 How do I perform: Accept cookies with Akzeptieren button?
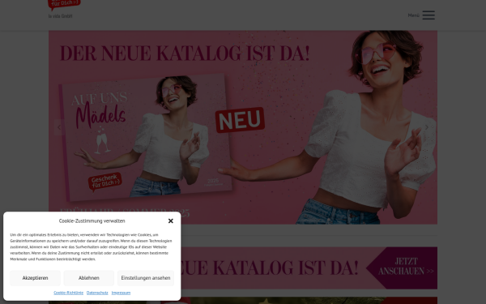click(35, 278)
